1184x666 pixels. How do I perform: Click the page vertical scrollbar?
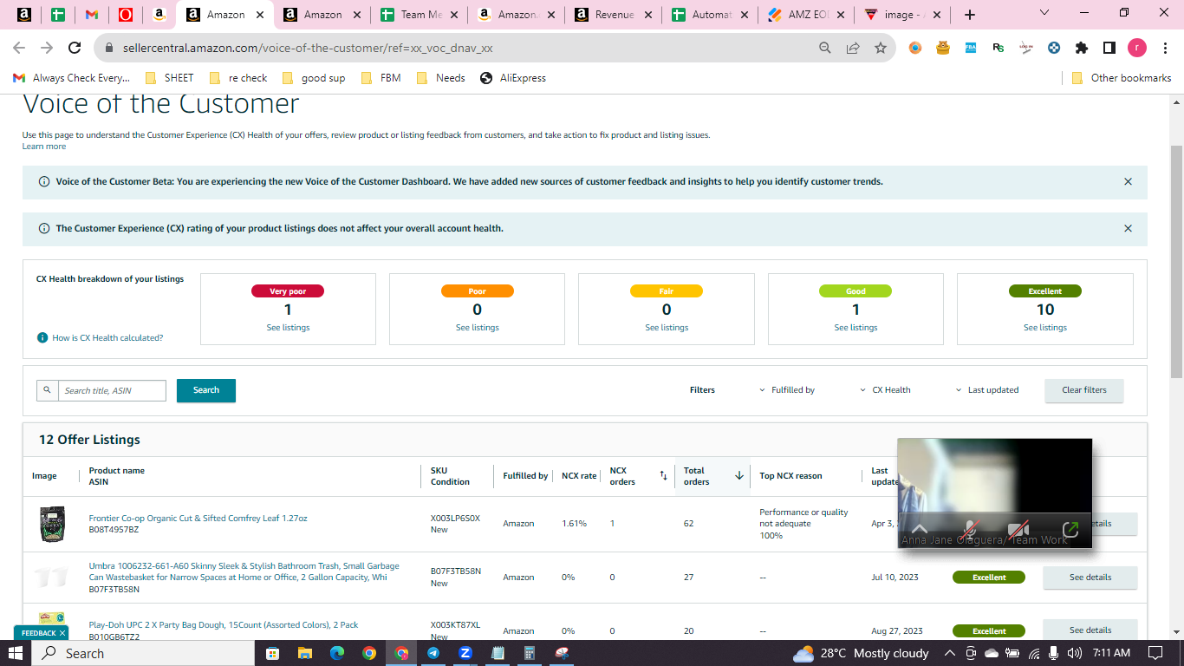pyautogui.click(x=1176, y=260)
